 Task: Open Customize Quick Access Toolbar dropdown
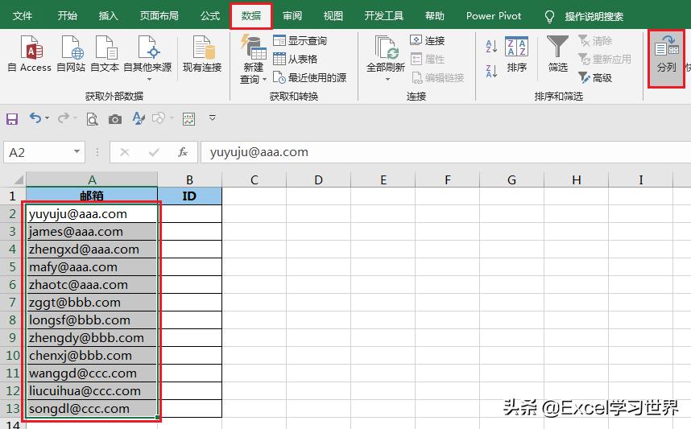[213, 118]
